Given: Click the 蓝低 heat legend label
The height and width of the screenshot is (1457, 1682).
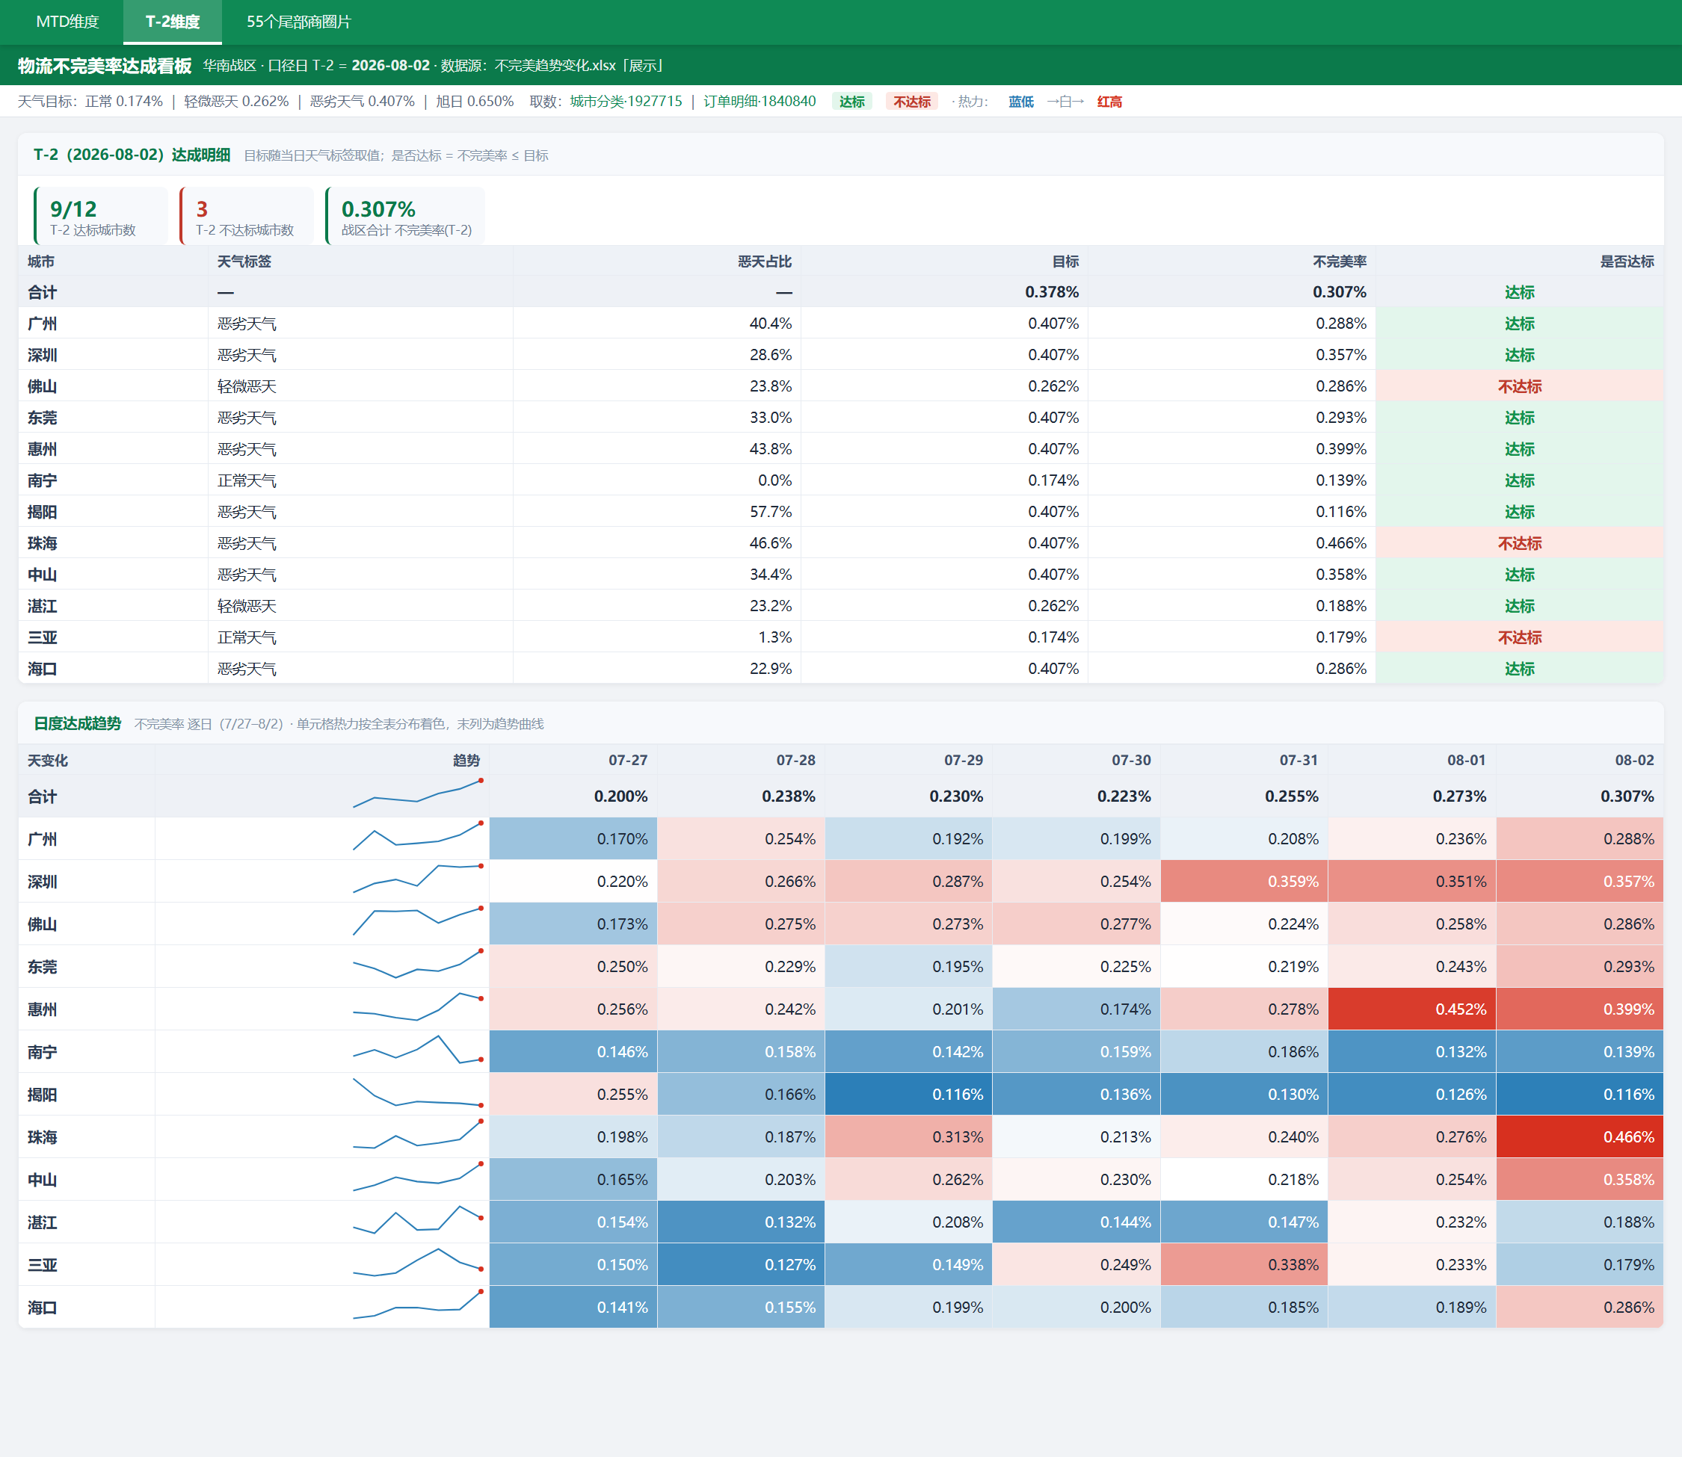Looking at the screenshot, I should (1020, 102).
